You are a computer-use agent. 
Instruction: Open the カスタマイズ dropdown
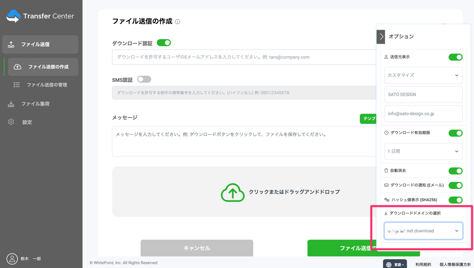click(423, 75)
